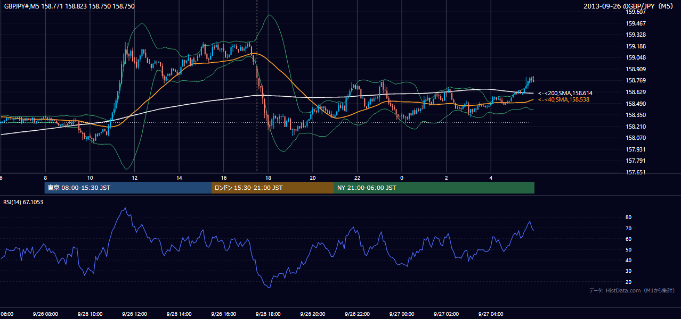Click the bottom time label 9/26 12:00
Viewport: 681px width, 319px height.
click(135, 314)
